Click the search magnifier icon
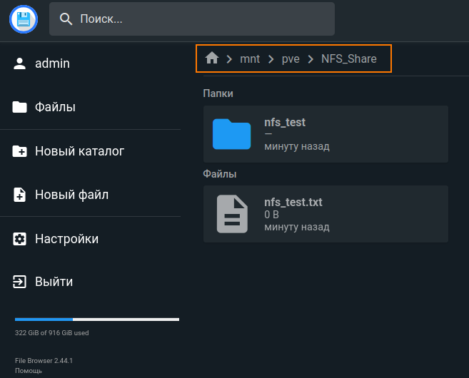The height and width of the screenshot is (378, 469). pos(66,19)
